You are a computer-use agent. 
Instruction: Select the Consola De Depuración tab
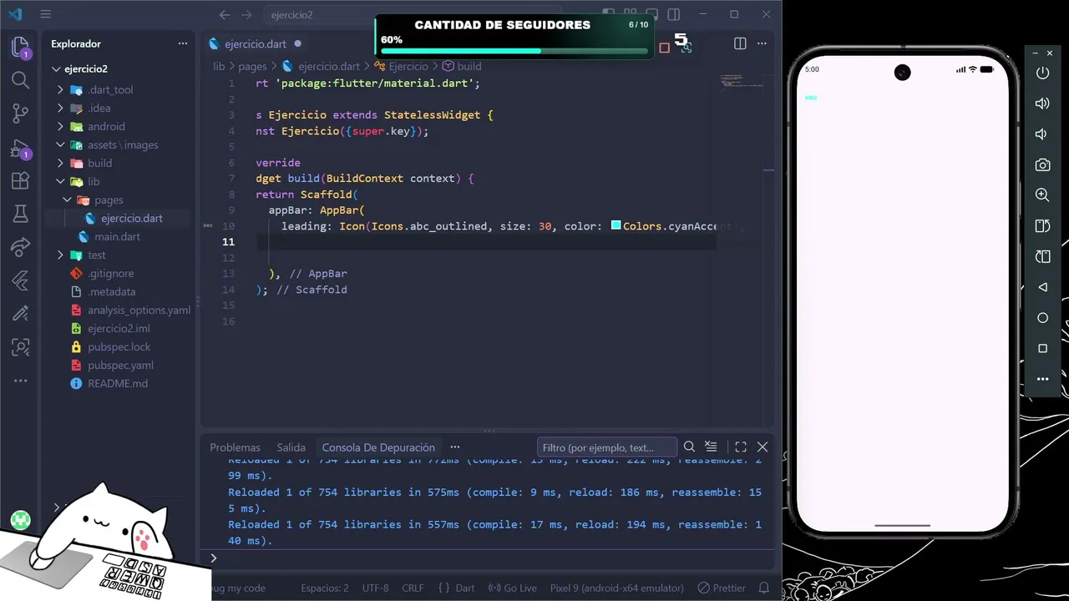[378, 447]
